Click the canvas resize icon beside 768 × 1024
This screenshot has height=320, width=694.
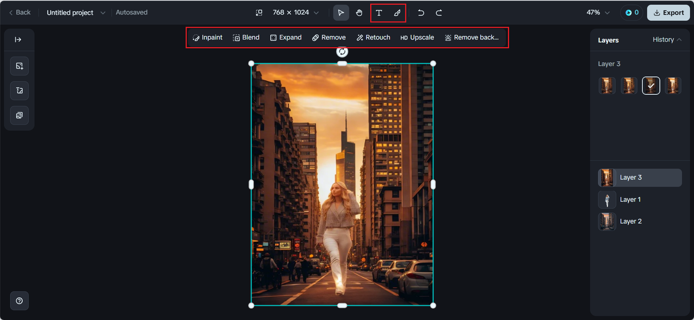click(259, 12)
